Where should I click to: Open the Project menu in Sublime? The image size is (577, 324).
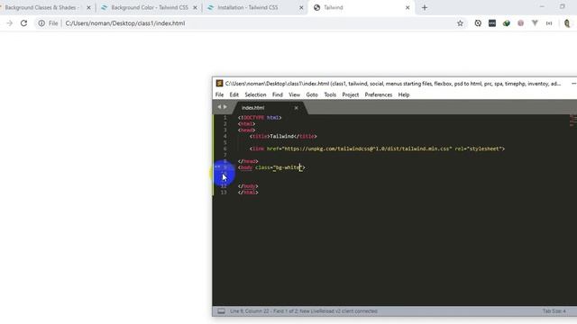[351, 94]
